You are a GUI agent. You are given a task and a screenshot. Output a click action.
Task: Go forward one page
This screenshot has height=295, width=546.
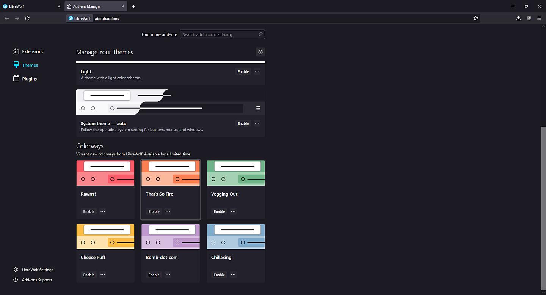17,18
